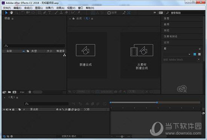Select the Zoom magnifier tool

[x=17, y=13]
